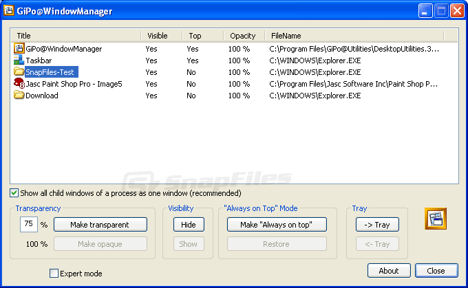Click the transparency percent input field
This screenshot has height=288, width=468.
tap(29, 224)
